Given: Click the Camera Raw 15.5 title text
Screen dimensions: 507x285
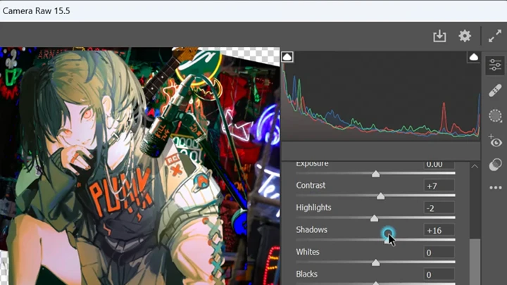Looking at the screenshot, I should pos(36,11).
